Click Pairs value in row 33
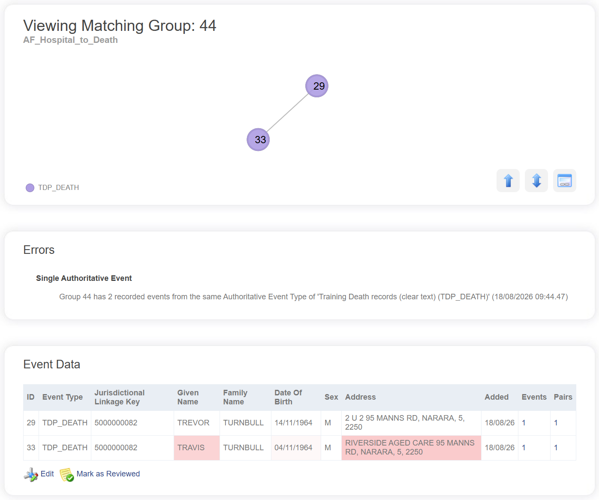 (556, 448)
